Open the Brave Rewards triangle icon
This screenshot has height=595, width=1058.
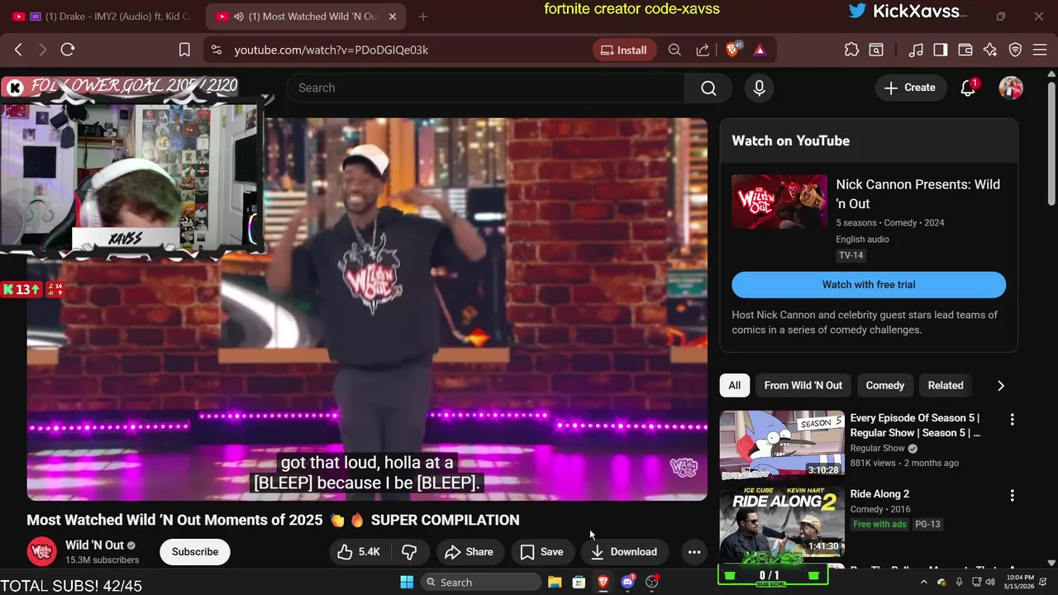[x=760, y=50]
